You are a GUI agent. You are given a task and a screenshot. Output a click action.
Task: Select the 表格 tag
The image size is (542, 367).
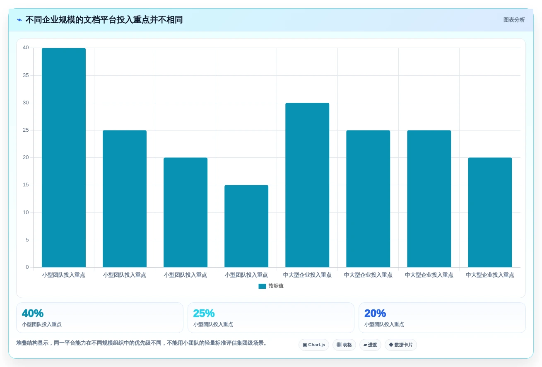pos(344,345)
